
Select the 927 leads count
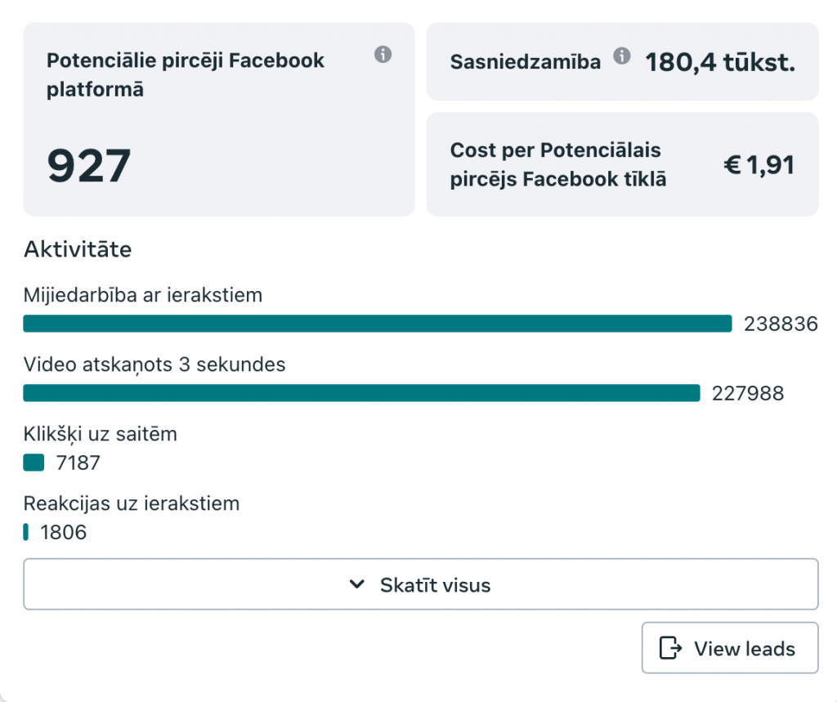click(x=88, y=166)
